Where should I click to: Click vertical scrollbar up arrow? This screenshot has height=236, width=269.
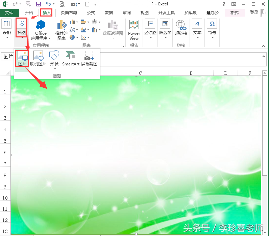pos(265,73)
